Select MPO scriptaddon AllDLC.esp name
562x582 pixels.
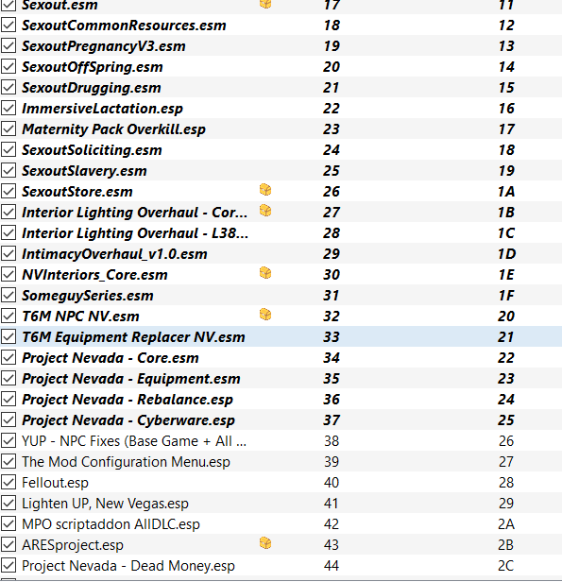click(111, 524)
